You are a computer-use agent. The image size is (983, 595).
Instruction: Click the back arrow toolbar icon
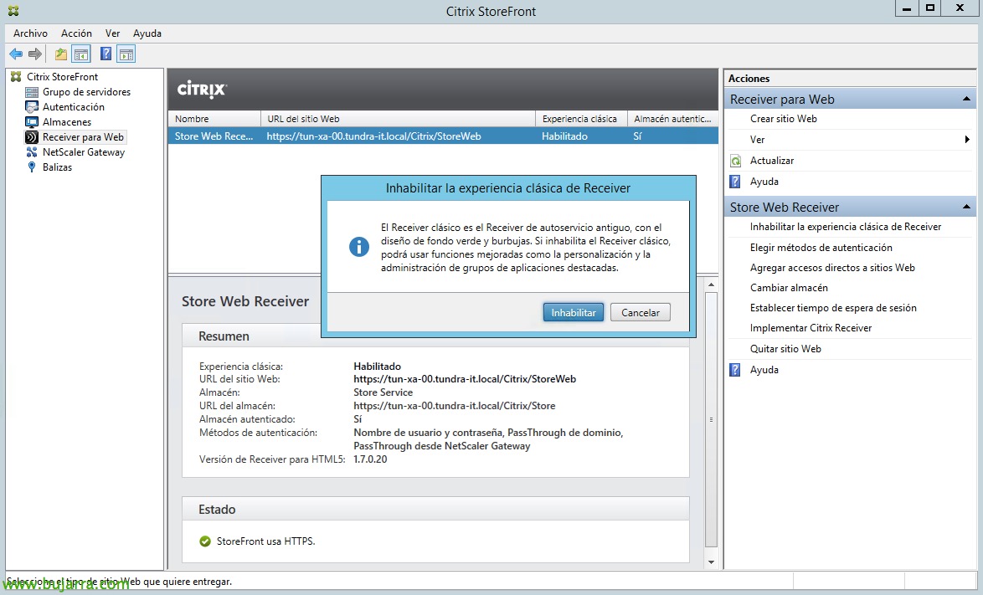coord(16,54)
